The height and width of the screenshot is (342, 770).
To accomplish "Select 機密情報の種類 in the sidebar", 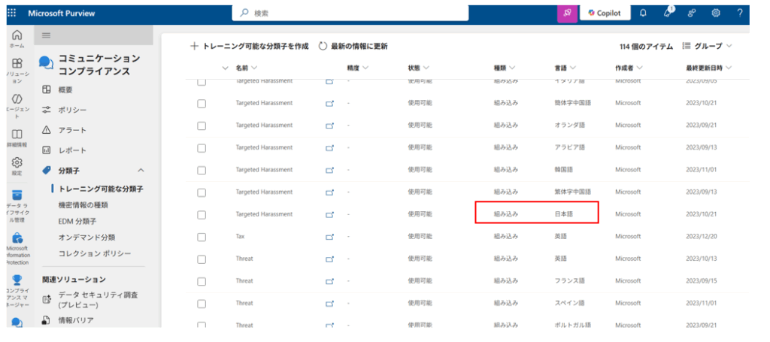I will coord(83,204).
